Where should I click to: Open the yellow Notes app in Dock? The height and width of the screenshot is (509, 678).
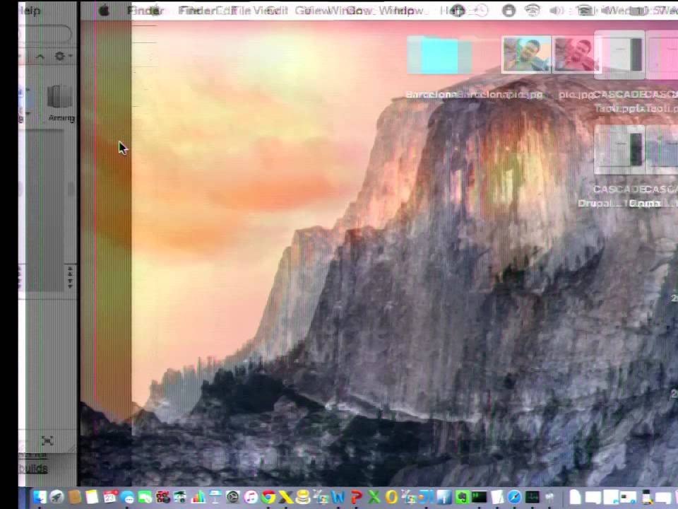(x=92, y=497)
